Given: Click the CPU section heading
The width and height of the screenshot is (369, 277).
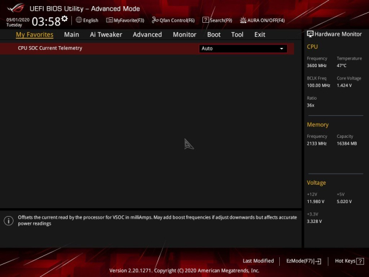Looking at the screenshot, I should coord(312,47).
